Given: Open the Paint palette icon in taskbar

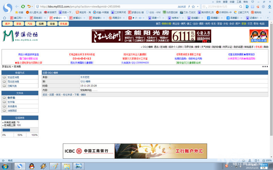Looking at the screenshot, I should pyautogui.click(x=55, y=166).
